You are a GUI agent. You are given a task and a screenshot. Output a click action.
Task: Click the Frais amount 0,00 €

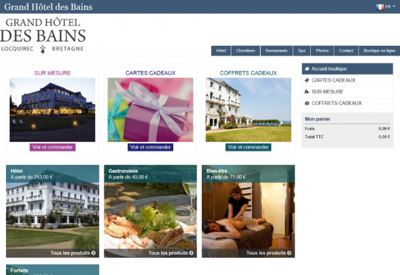384,128
